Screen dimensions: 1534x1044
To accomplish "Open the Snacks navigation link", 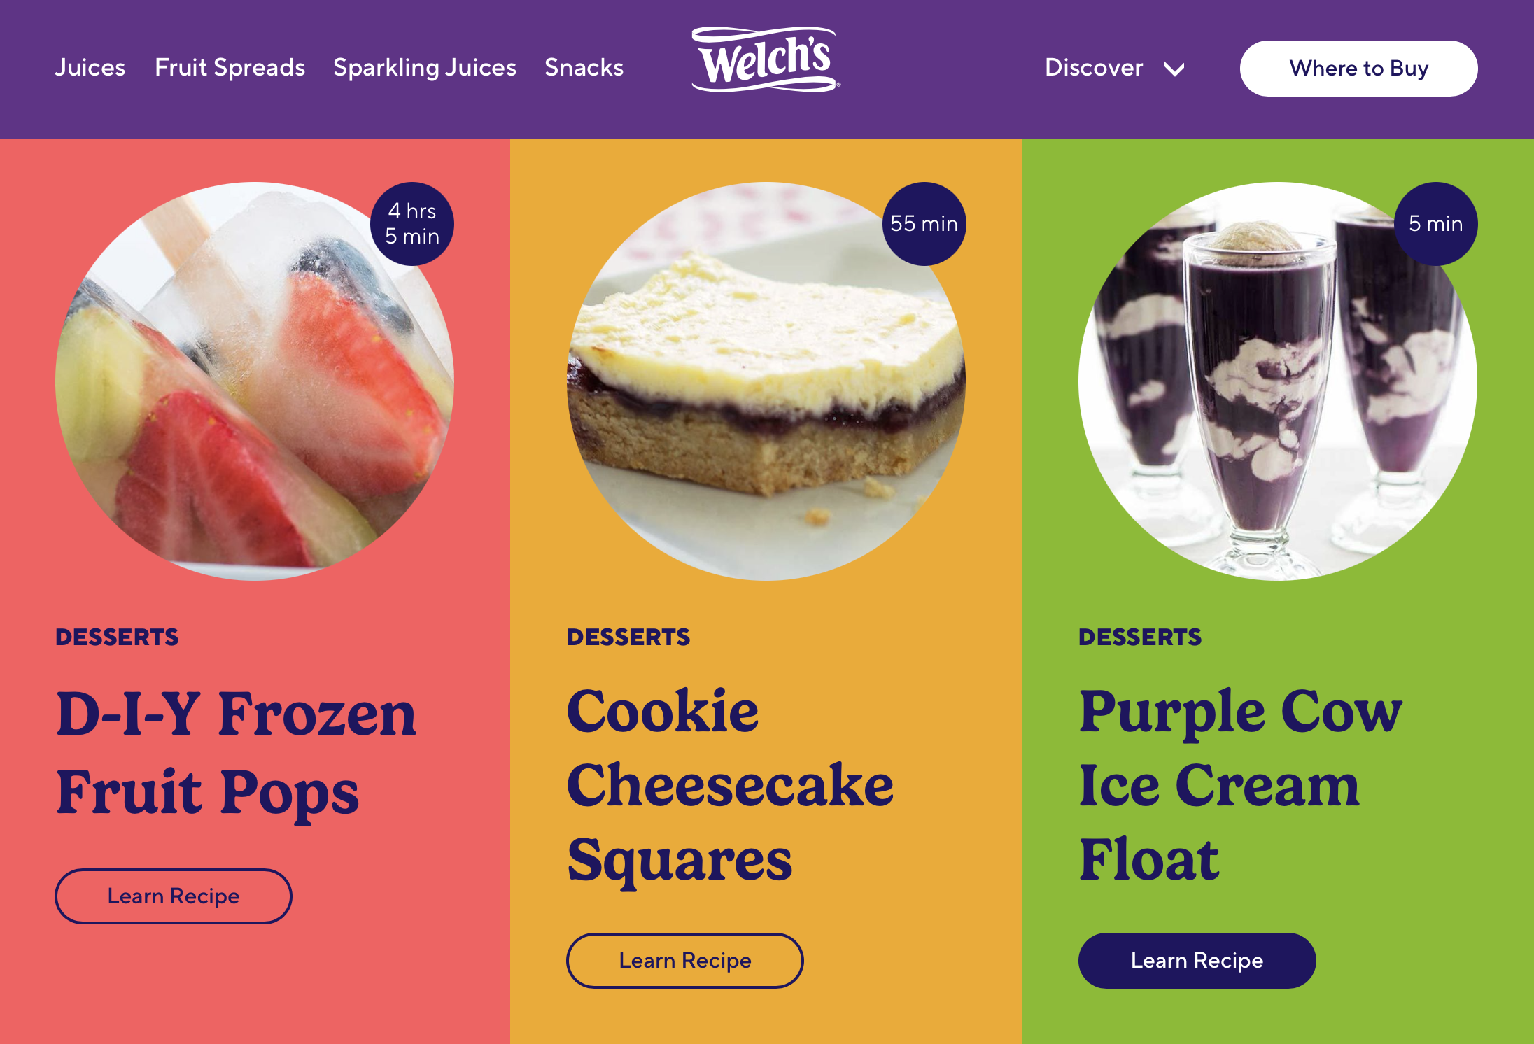I will coord(584,68).
